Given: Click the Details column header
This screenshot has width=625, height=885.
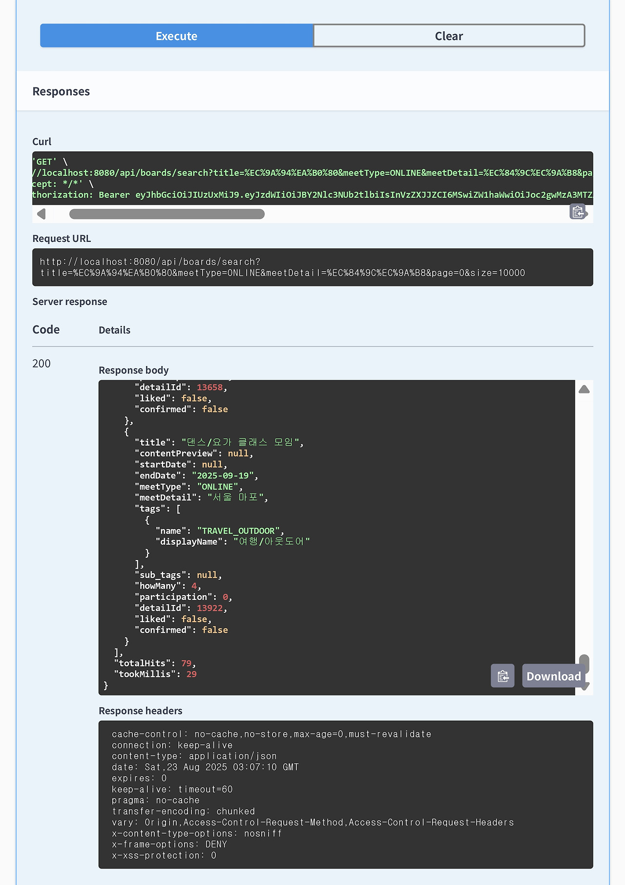Looking at the screenshot, I should (114, 330).
